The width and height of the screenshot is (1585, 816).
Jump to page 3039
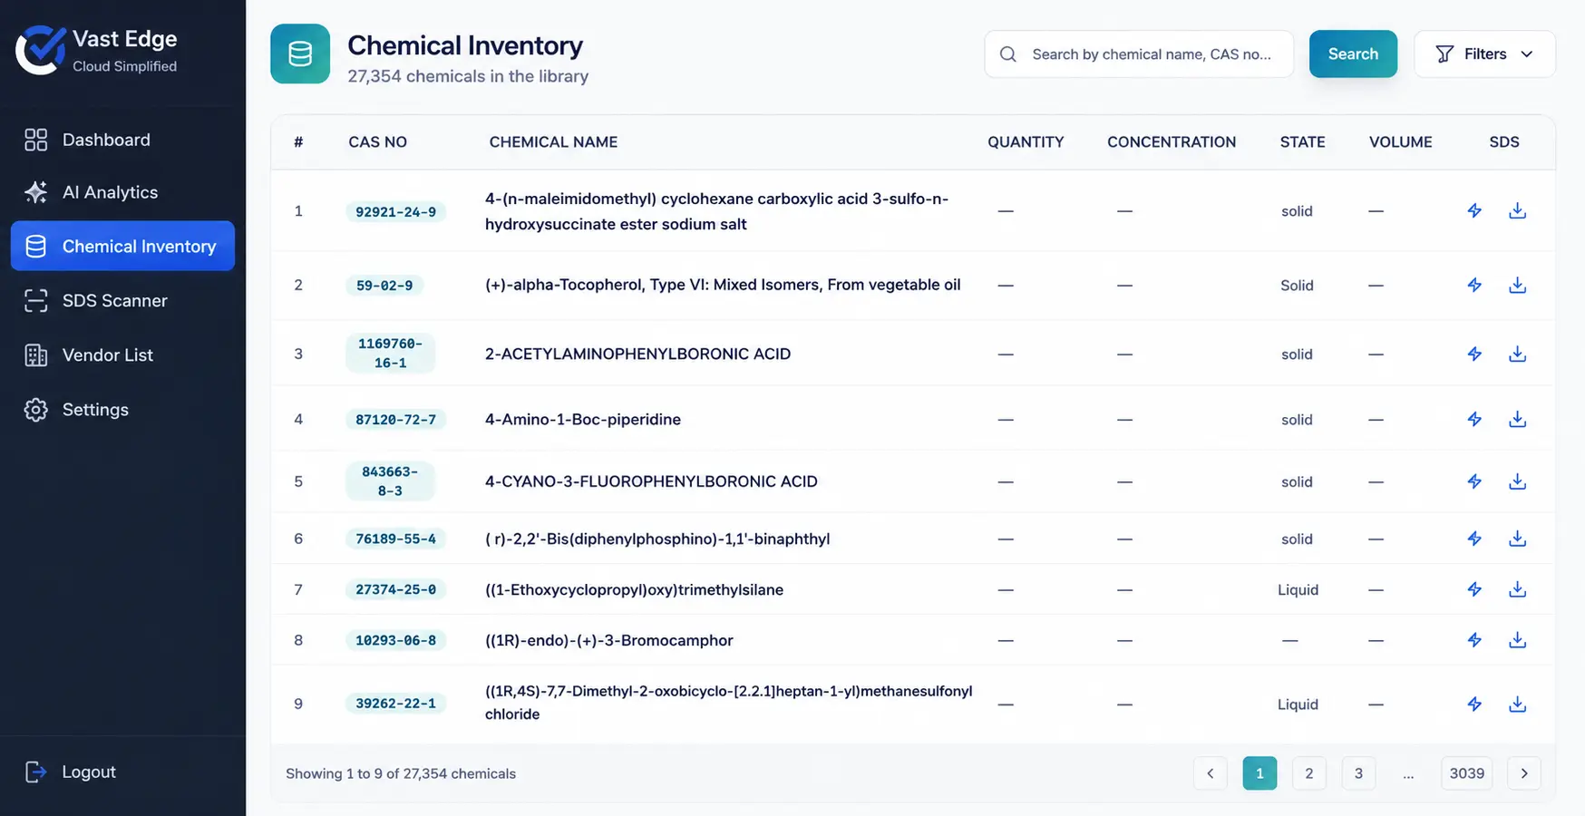point(1466,773)
